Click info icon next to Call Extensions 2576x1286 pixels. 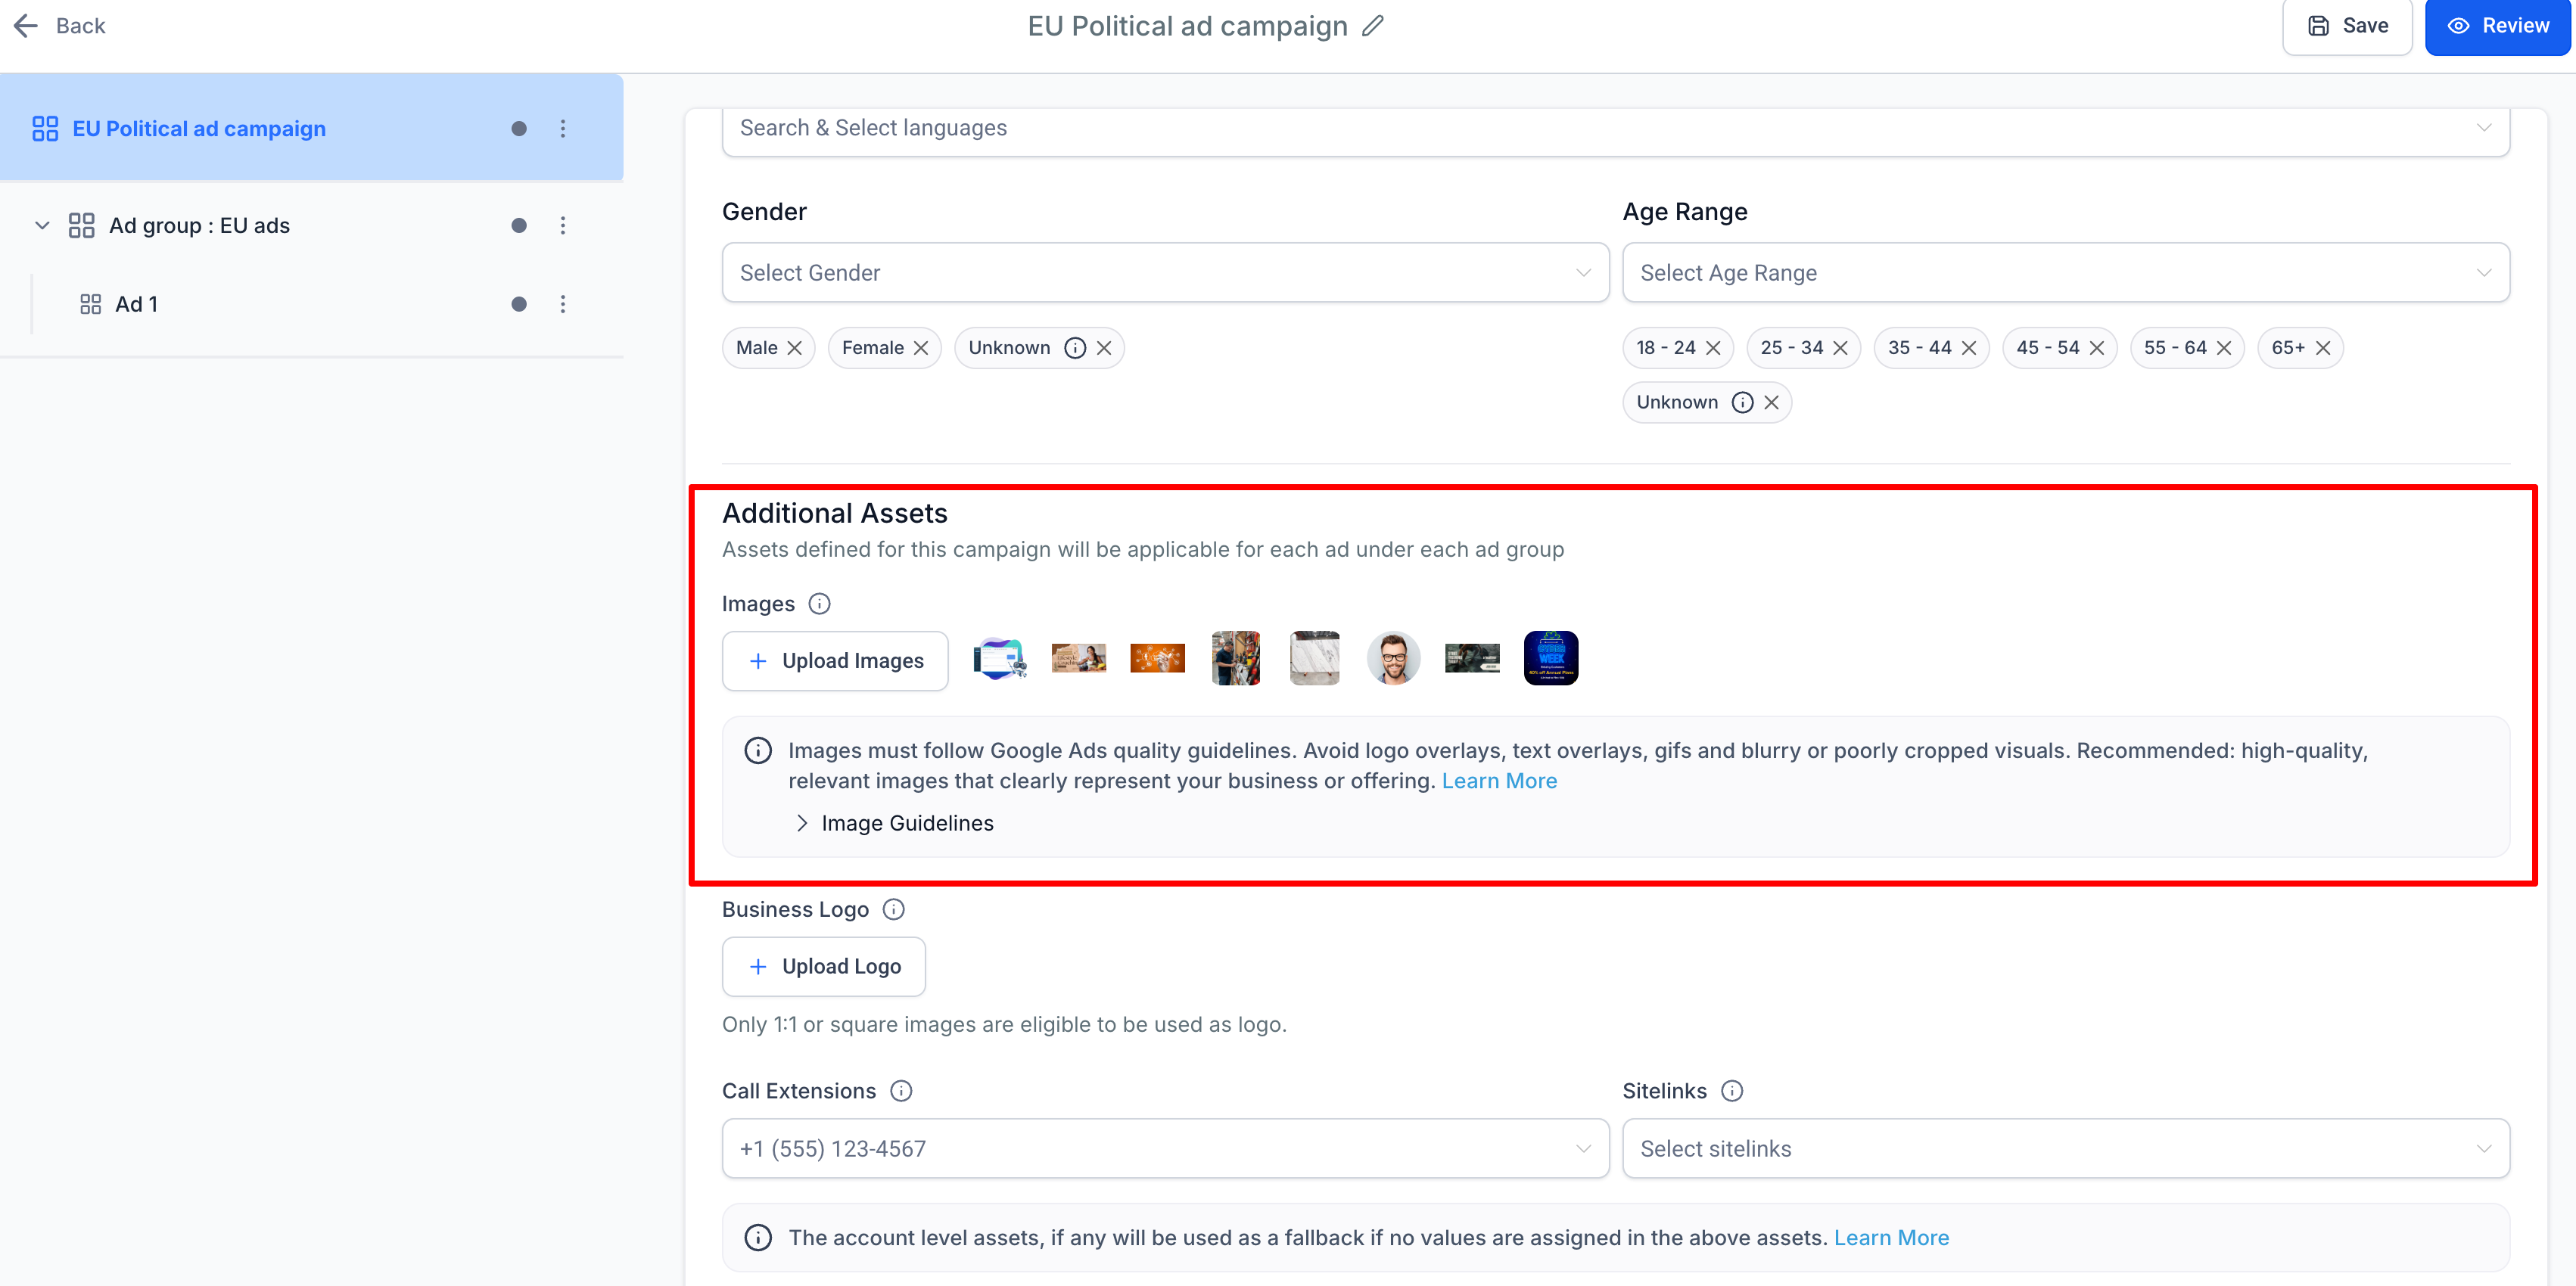click(901, 1091)
